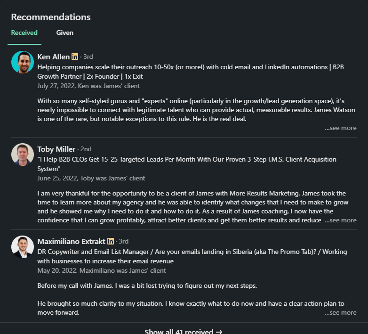The image size is (368, 334).
Task: Click the LinkedIn badge beside Ken Allen
Action: point(75,57)
